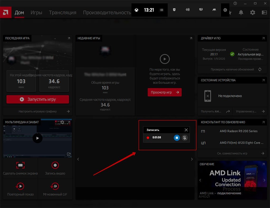The image size is (270, 208).
Task: Toggle the microphone in the Записать widget
Action: (185, 138)
